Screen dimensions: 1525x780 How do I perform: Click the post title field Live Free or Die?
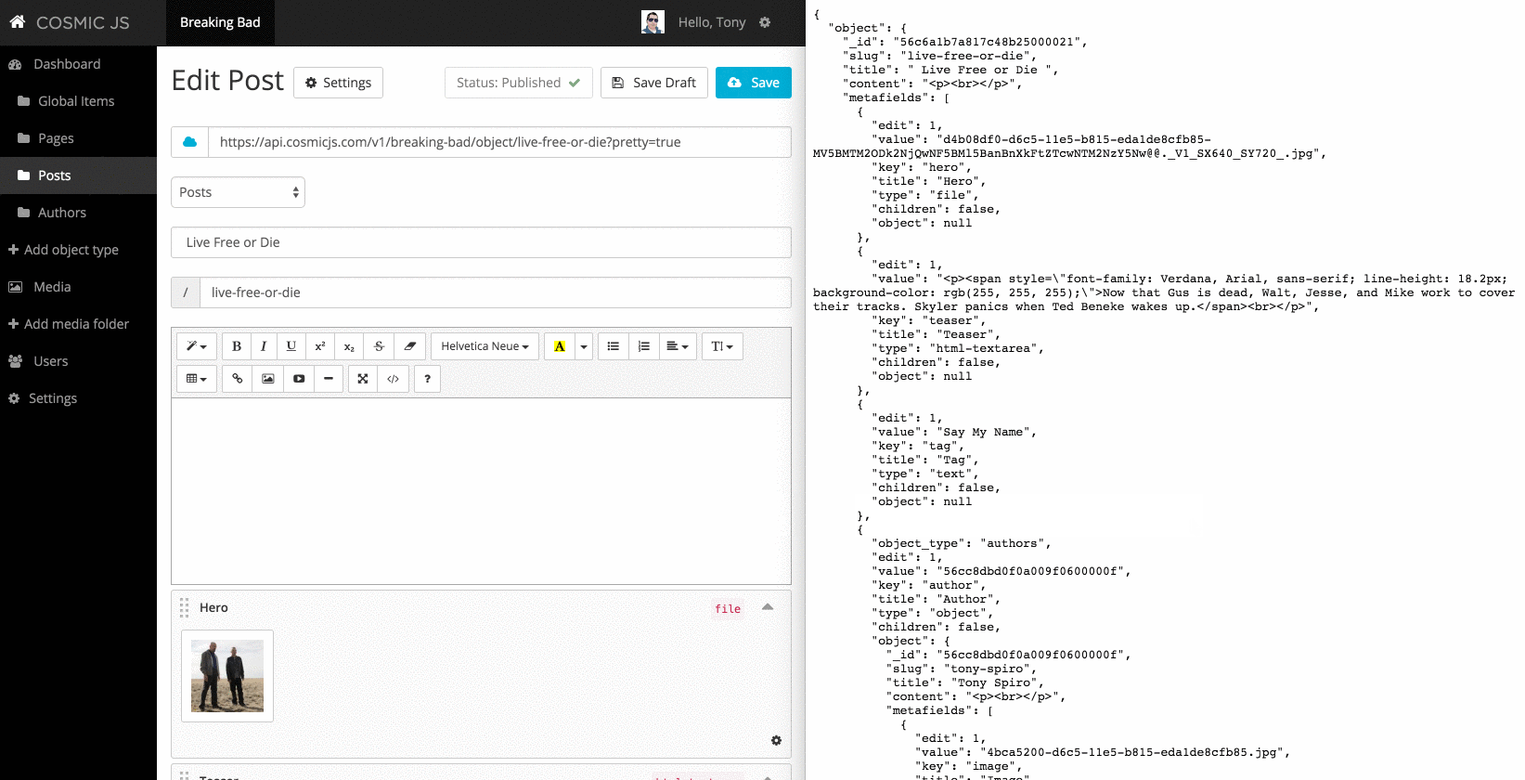click(481, 242)
